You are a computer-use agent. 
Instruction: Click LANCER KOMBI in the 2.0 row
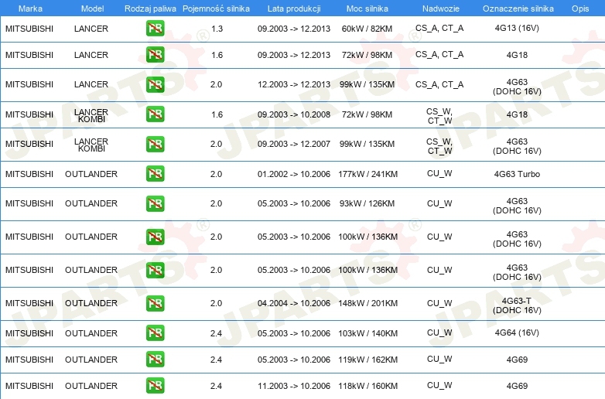(x=91, y=145)
